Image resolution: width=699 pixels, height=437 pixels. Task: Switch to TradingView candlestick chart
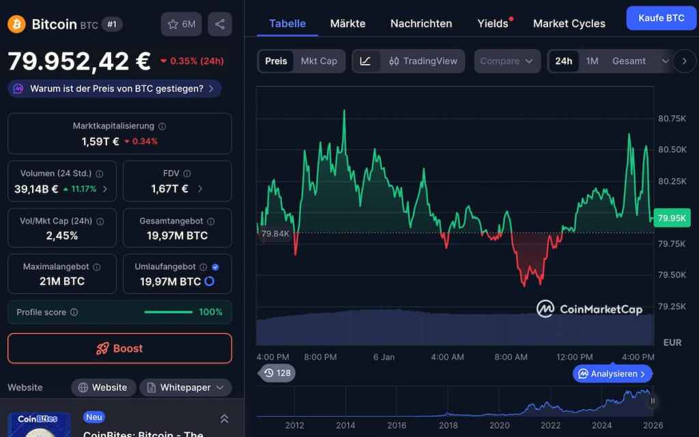point(423,61)
